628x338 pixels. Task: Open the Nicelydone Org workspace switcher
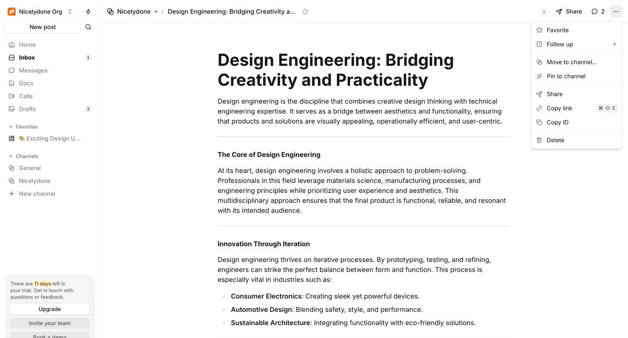click(40, 12)
